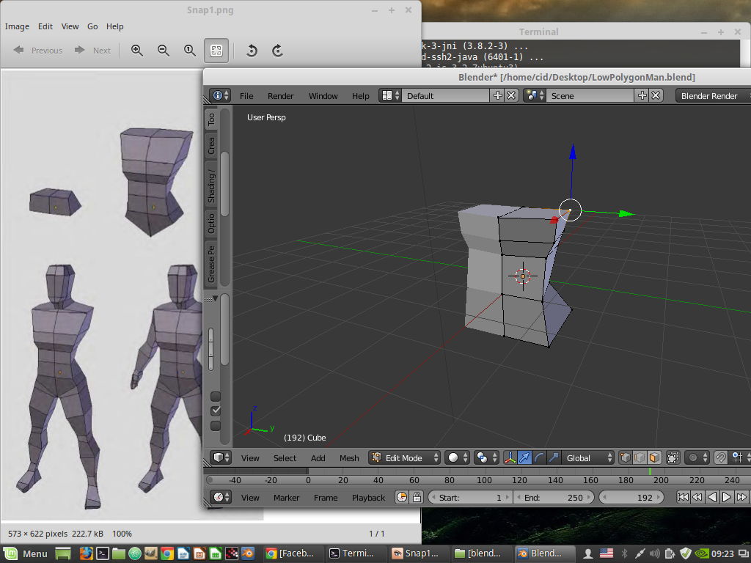Switch to face select mode
751x563 pixels.
click(653, 457)
